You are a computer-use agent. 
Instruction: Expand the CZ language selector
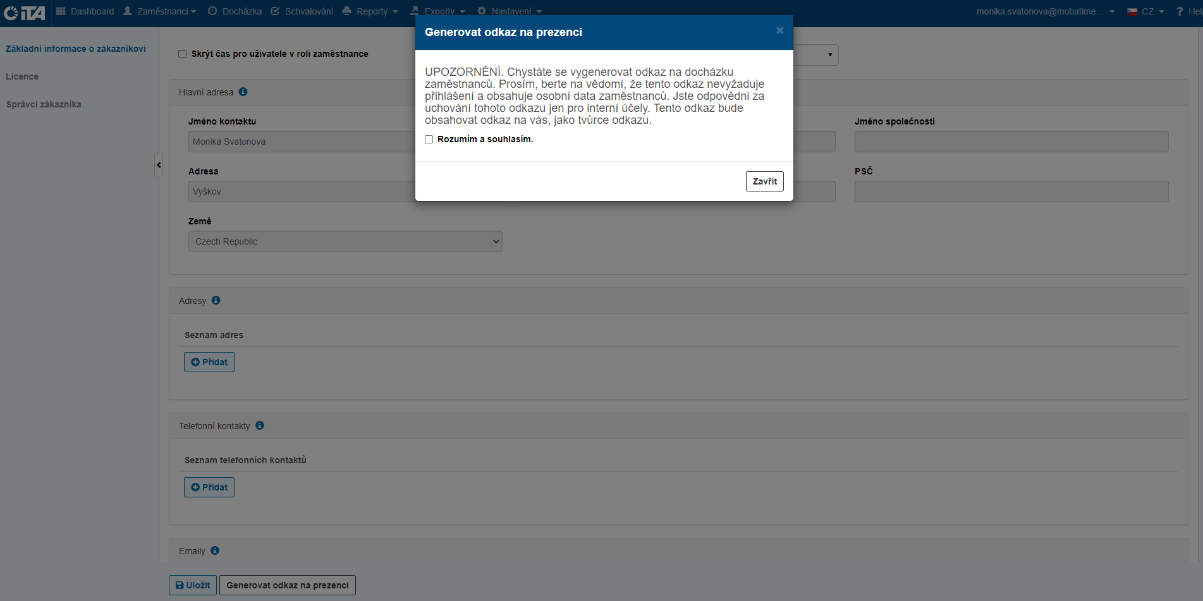click(1146, 11)
